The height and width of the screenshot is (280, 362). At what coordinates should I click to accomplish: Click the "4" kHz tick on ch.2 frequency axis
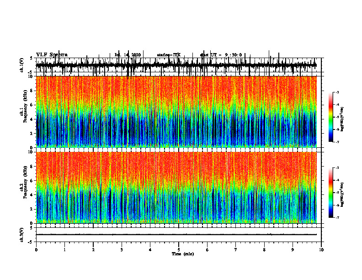[x=32, y=195]
